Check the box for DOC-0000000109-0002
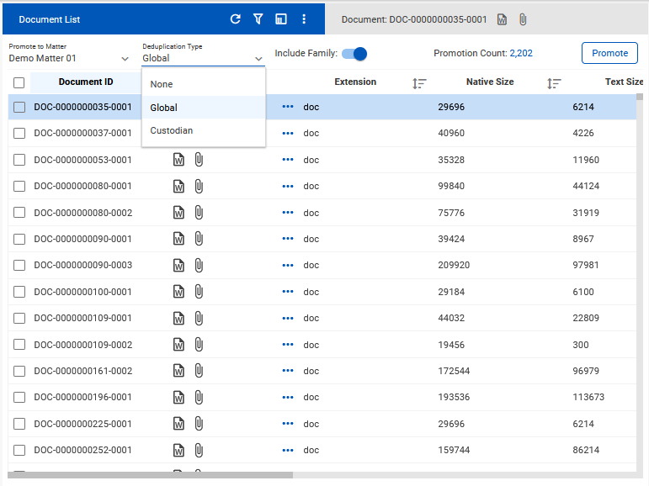This screenshot has width=649, height=486. coord(19,345)
